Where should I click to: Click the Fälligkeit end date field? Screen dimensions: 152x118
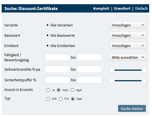click(89, 57)
